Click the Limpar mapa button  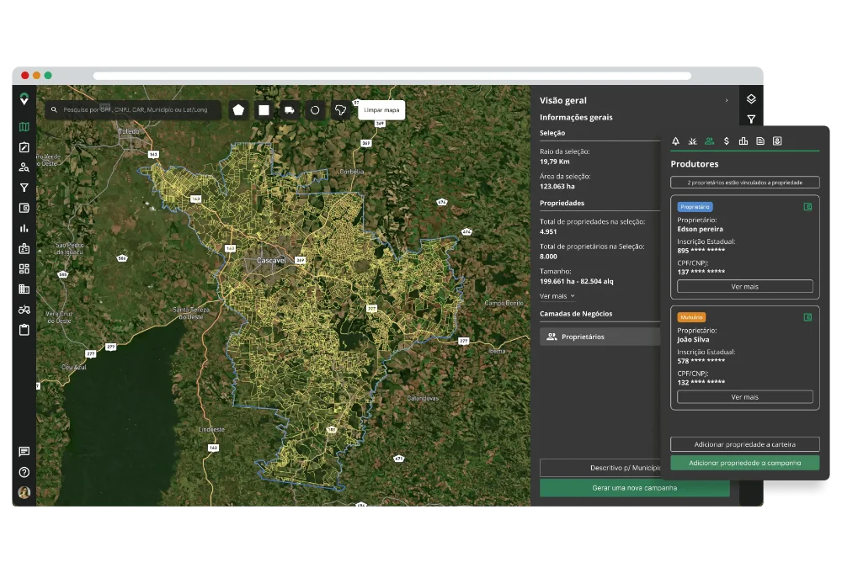(x=381, y=110)
